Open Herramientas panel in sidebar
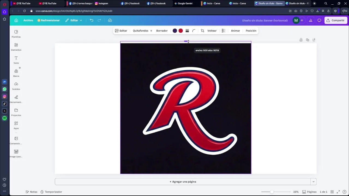 click(16, 99)
